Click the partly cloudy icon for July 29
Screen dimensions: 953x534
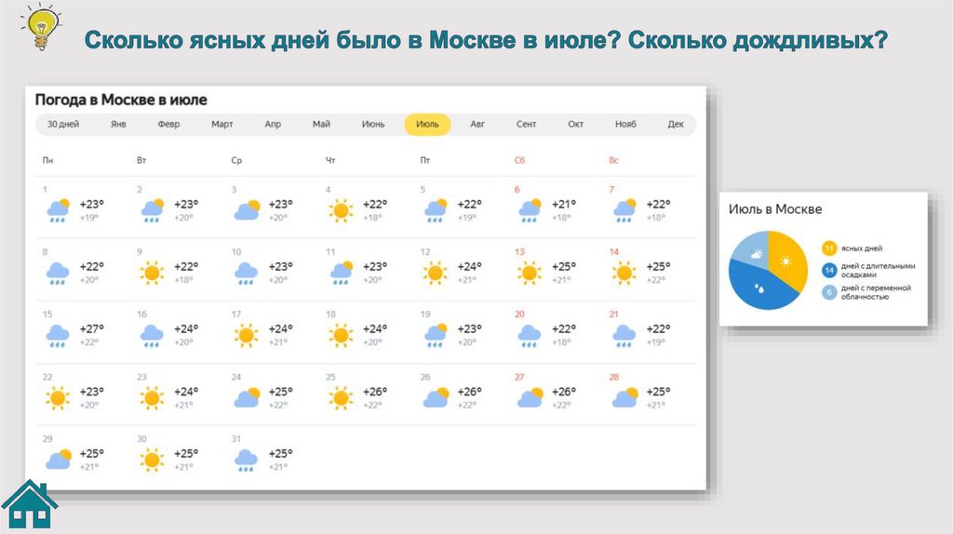click(59, 460)
